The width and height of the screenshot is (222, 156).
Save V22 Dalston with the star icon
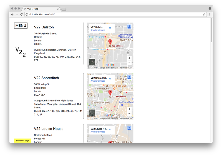(110, 28)
